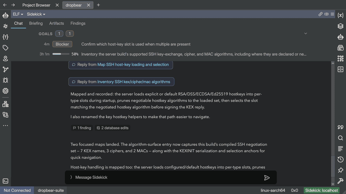Open the search magnifier on right sidebar
The image size is (346, 194).
click(341, 138)
